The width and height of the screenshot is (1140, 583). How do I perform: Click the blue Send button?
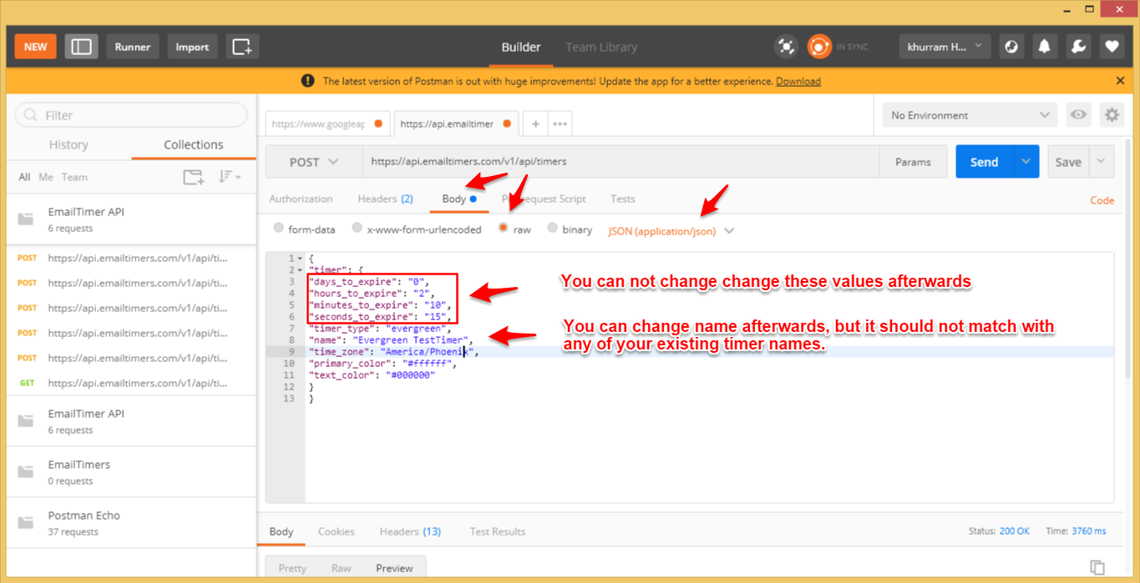point(984,162)
